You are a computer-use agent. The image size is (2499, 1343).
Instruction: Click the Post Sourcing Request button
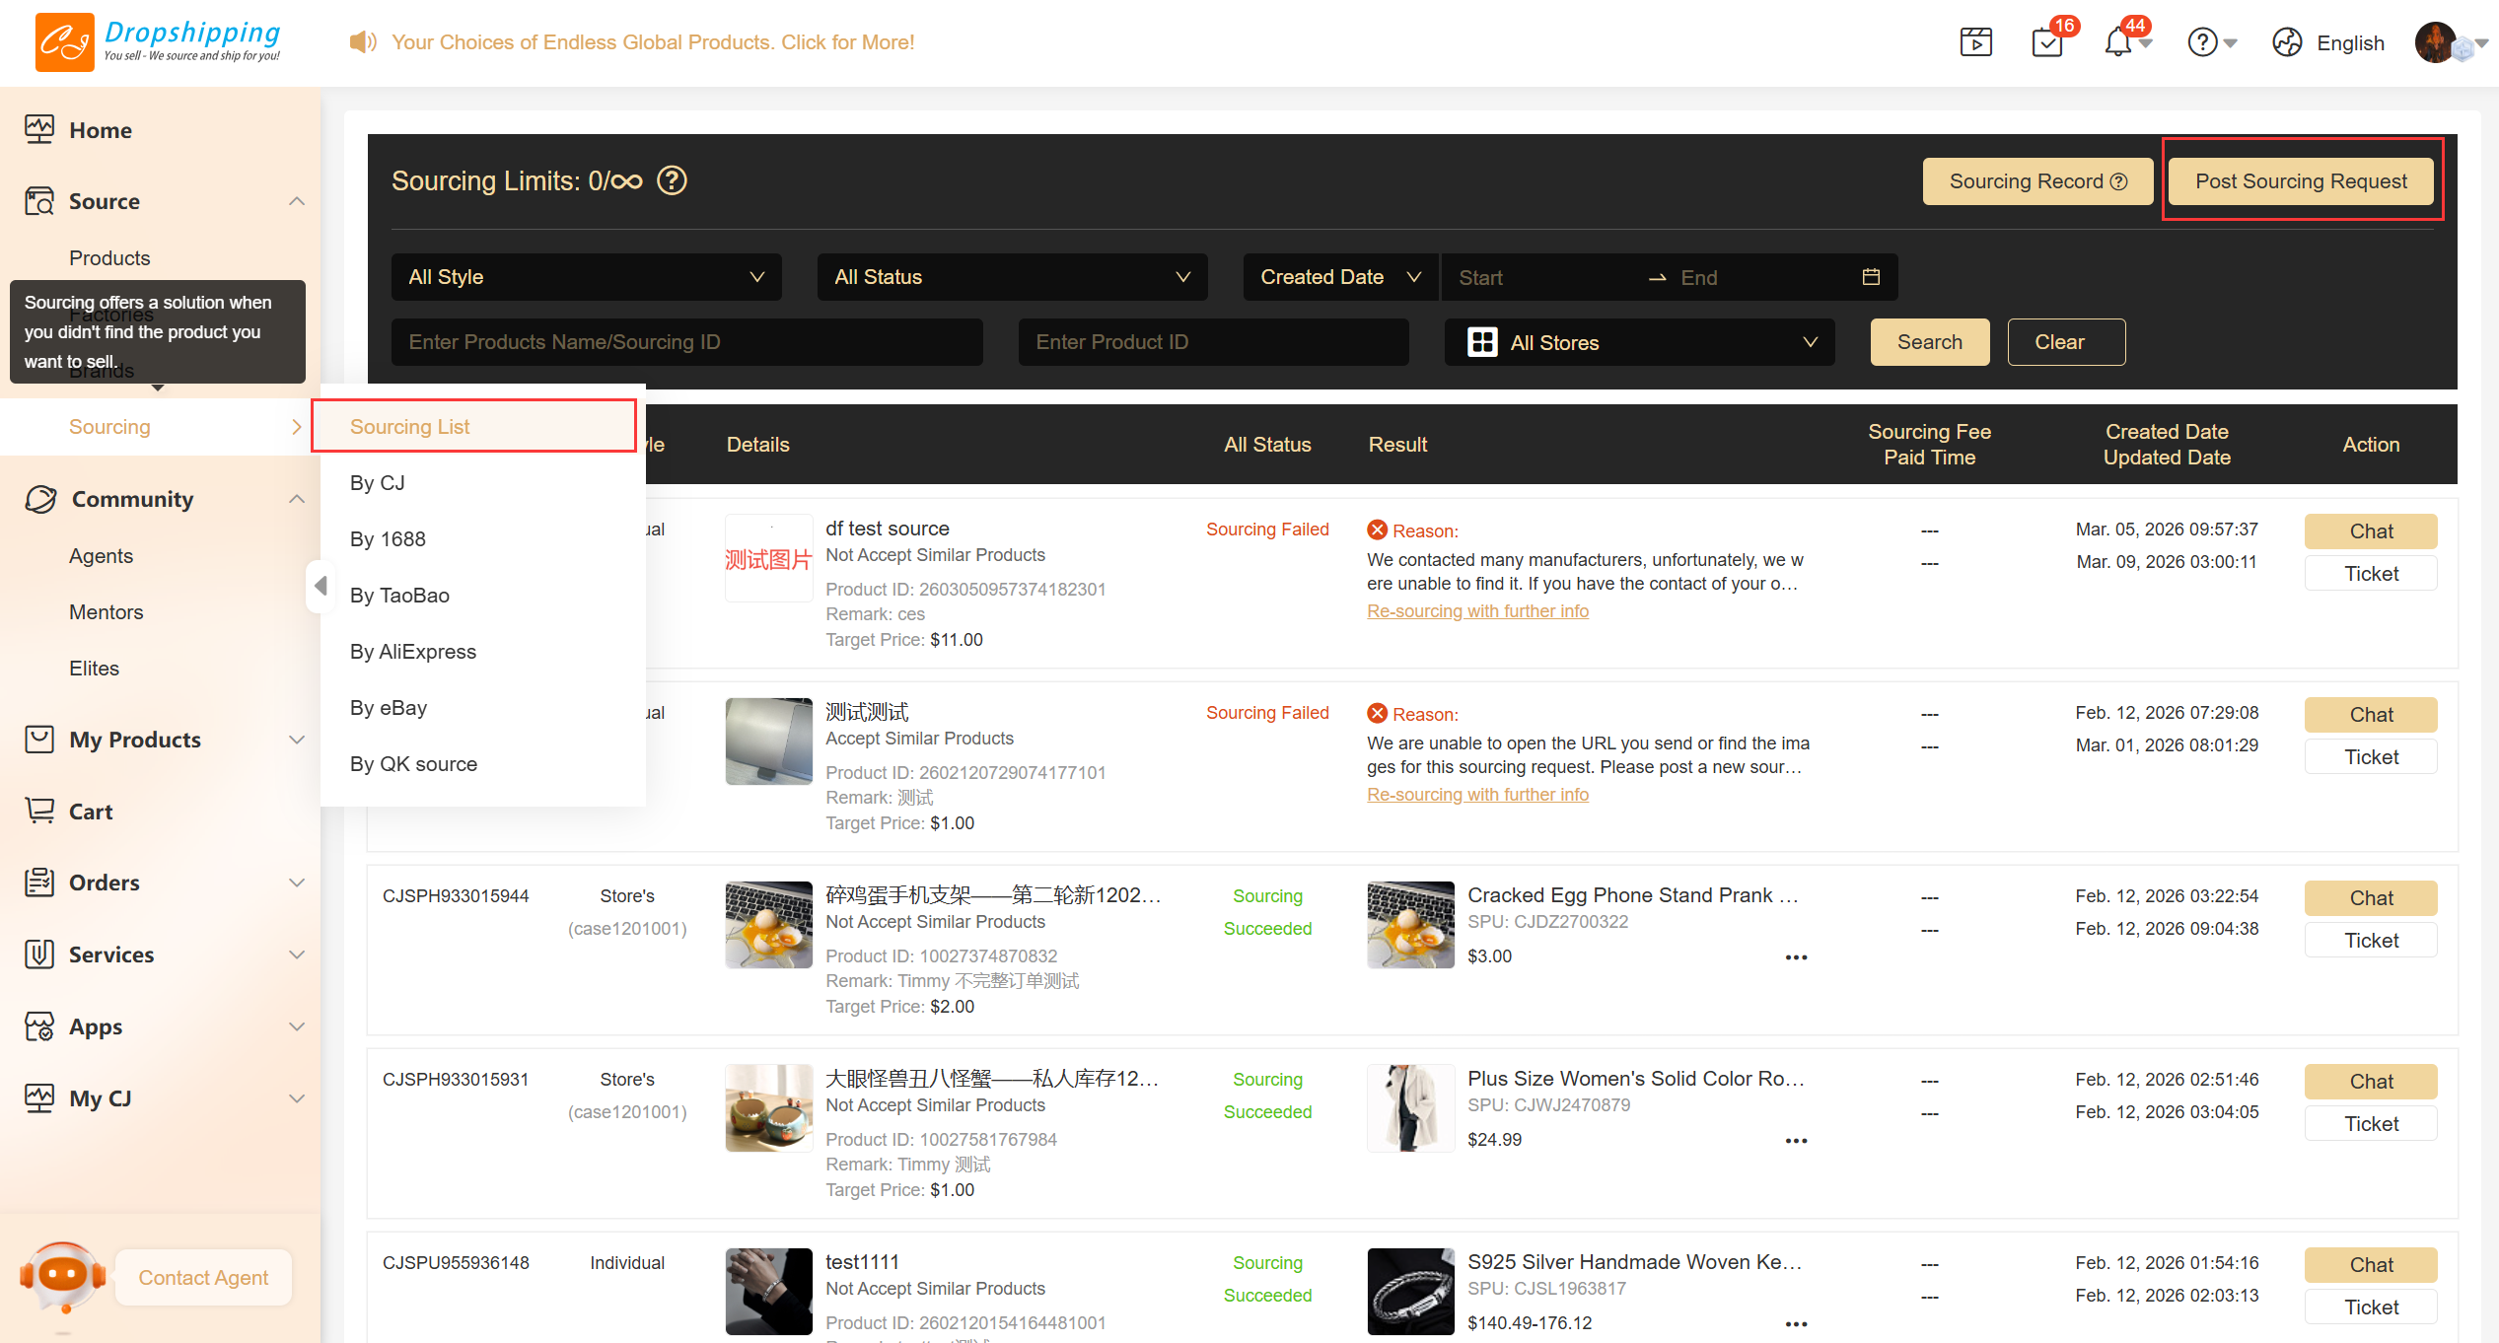(x=2300, y=181)
